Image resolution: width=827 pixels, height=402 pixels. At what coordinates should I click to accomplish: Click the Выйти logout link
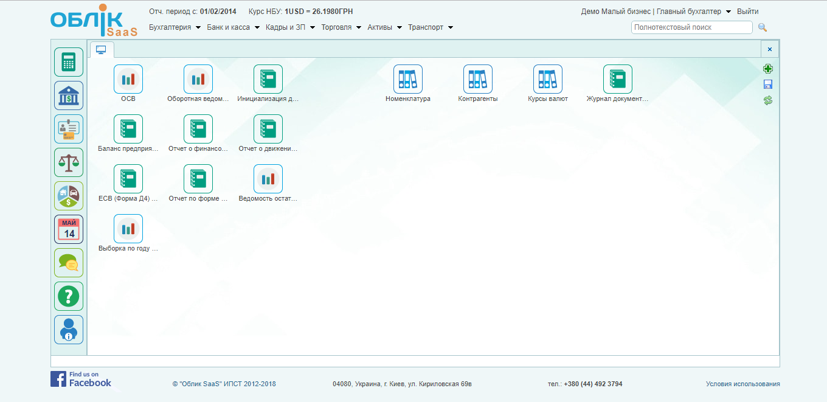pyautogui.click(x=747, y=12)
